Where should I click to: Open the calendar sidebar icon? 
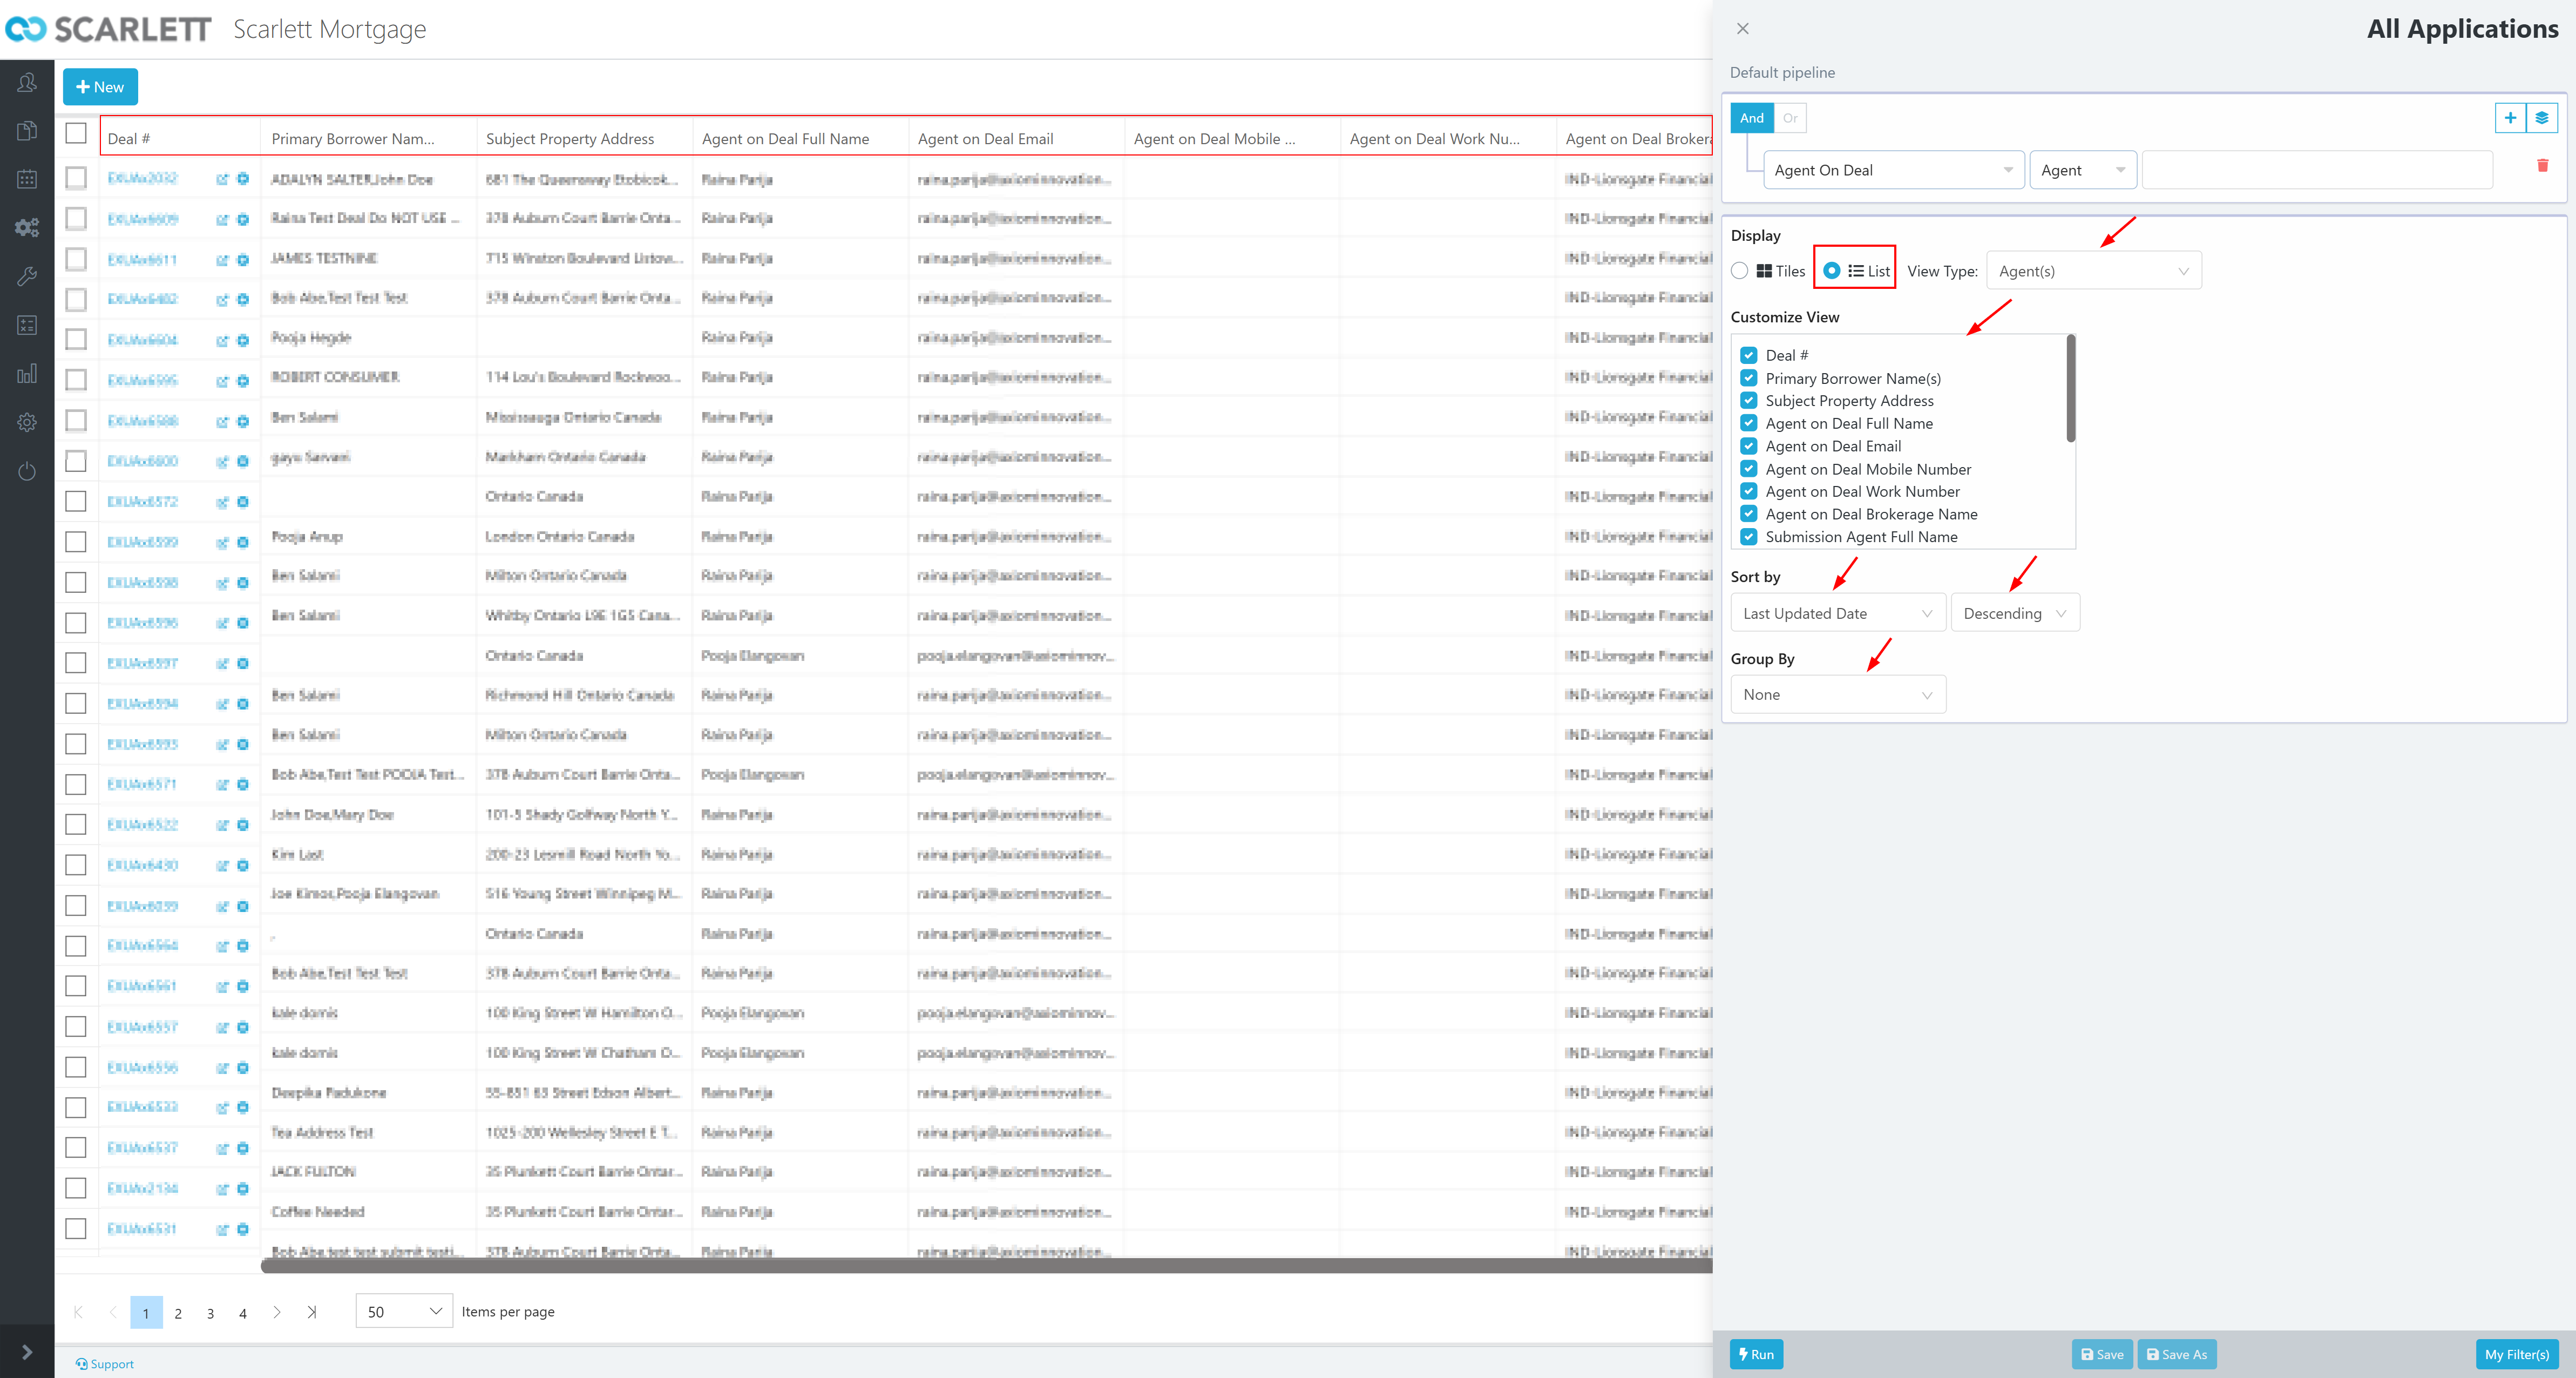click(x=27, y=179)
